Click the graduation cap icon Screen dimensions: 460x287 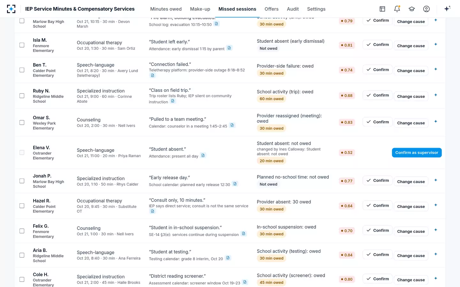pyautogui.click(x=412, y=9)
